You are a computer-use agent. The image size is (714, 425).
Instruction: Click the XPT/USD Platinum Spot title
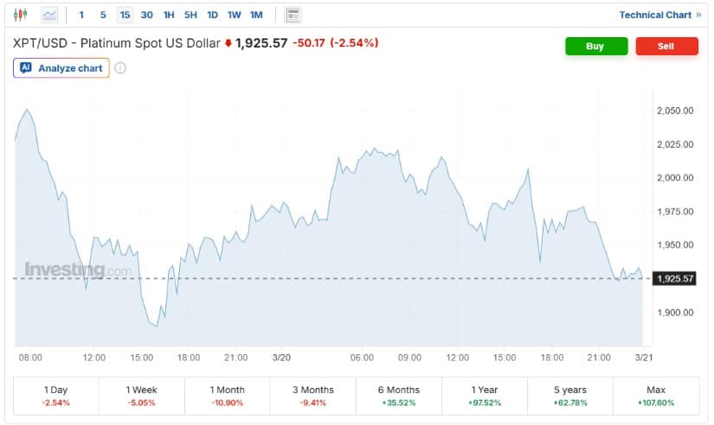click(x=115, y=43)
